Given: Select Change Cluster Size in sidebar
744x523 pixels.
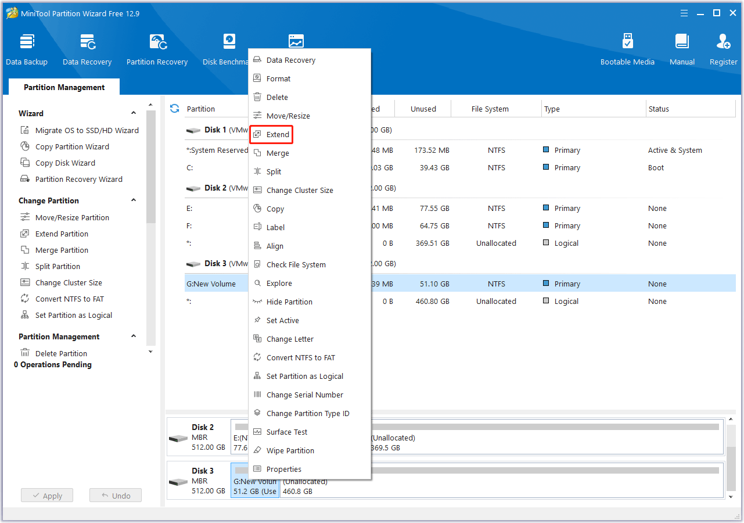Looking at the screenshot, I should coord(61,282).
